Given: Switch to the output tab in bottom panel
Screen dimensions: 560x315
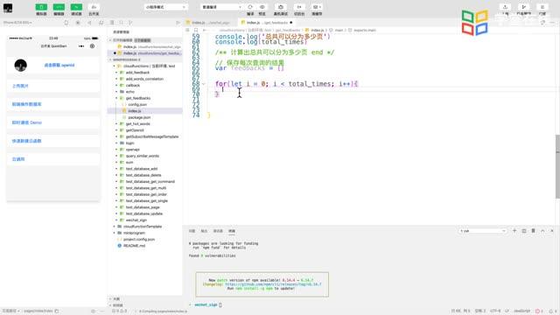Looking at the screenshot, I should pyautogui.click(x=204, y=231).
